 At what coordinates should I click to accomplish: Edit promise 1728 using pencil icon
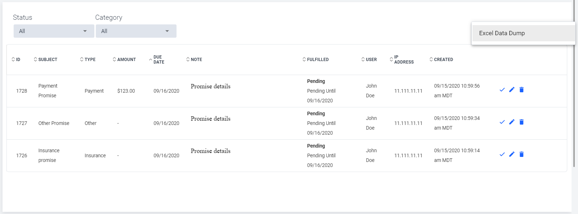pyautogui.click(x=512, y=90)
